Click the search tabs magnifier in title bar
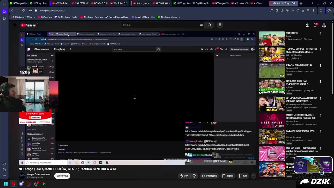Screen dimensions: 334x188 coord(312,3)
